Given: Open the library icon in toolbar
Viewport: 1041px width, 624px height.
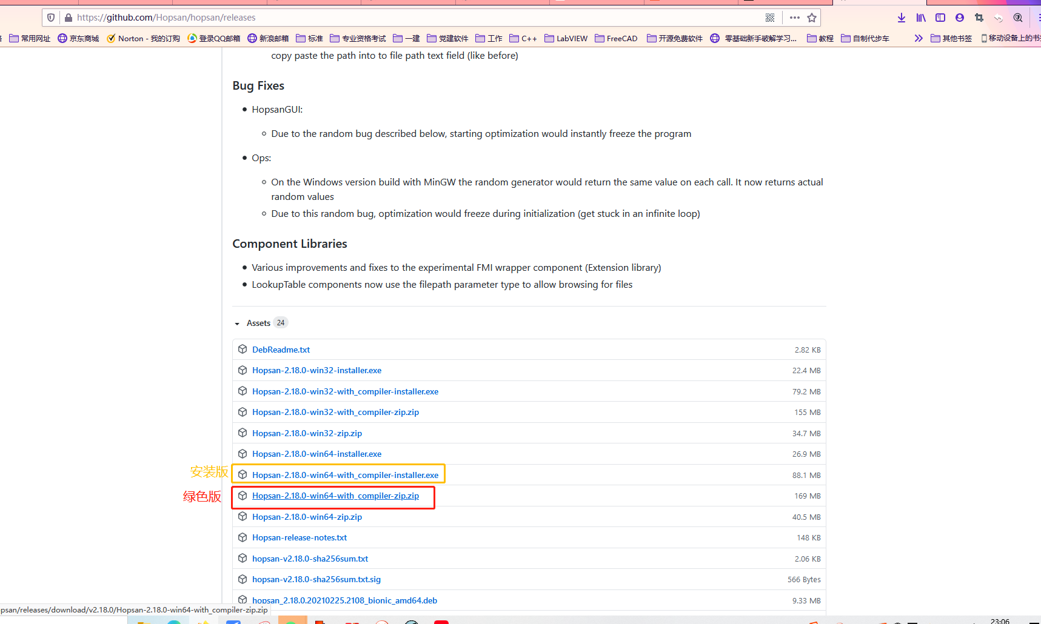Looking at the screenshot, I should coord(921,18).
